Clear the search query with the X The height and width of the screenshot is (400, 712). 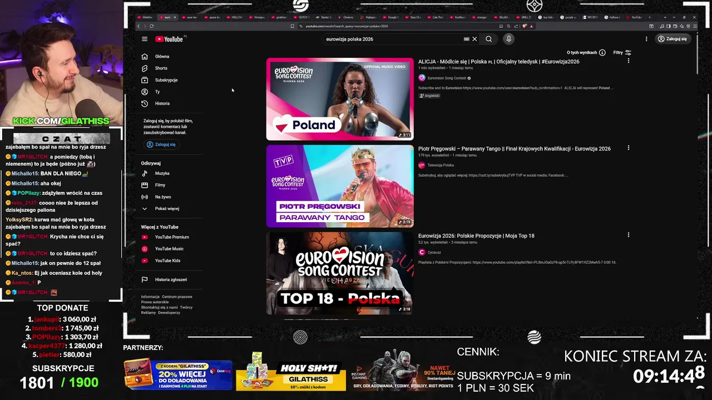(474, 39)
